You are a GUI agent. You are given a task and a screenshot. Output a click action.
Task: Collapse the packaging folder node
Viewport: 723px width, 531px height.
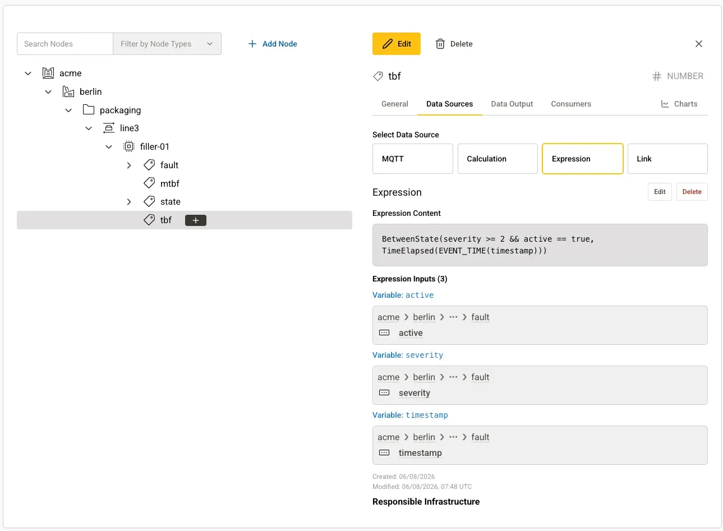[x=68, y=110]
